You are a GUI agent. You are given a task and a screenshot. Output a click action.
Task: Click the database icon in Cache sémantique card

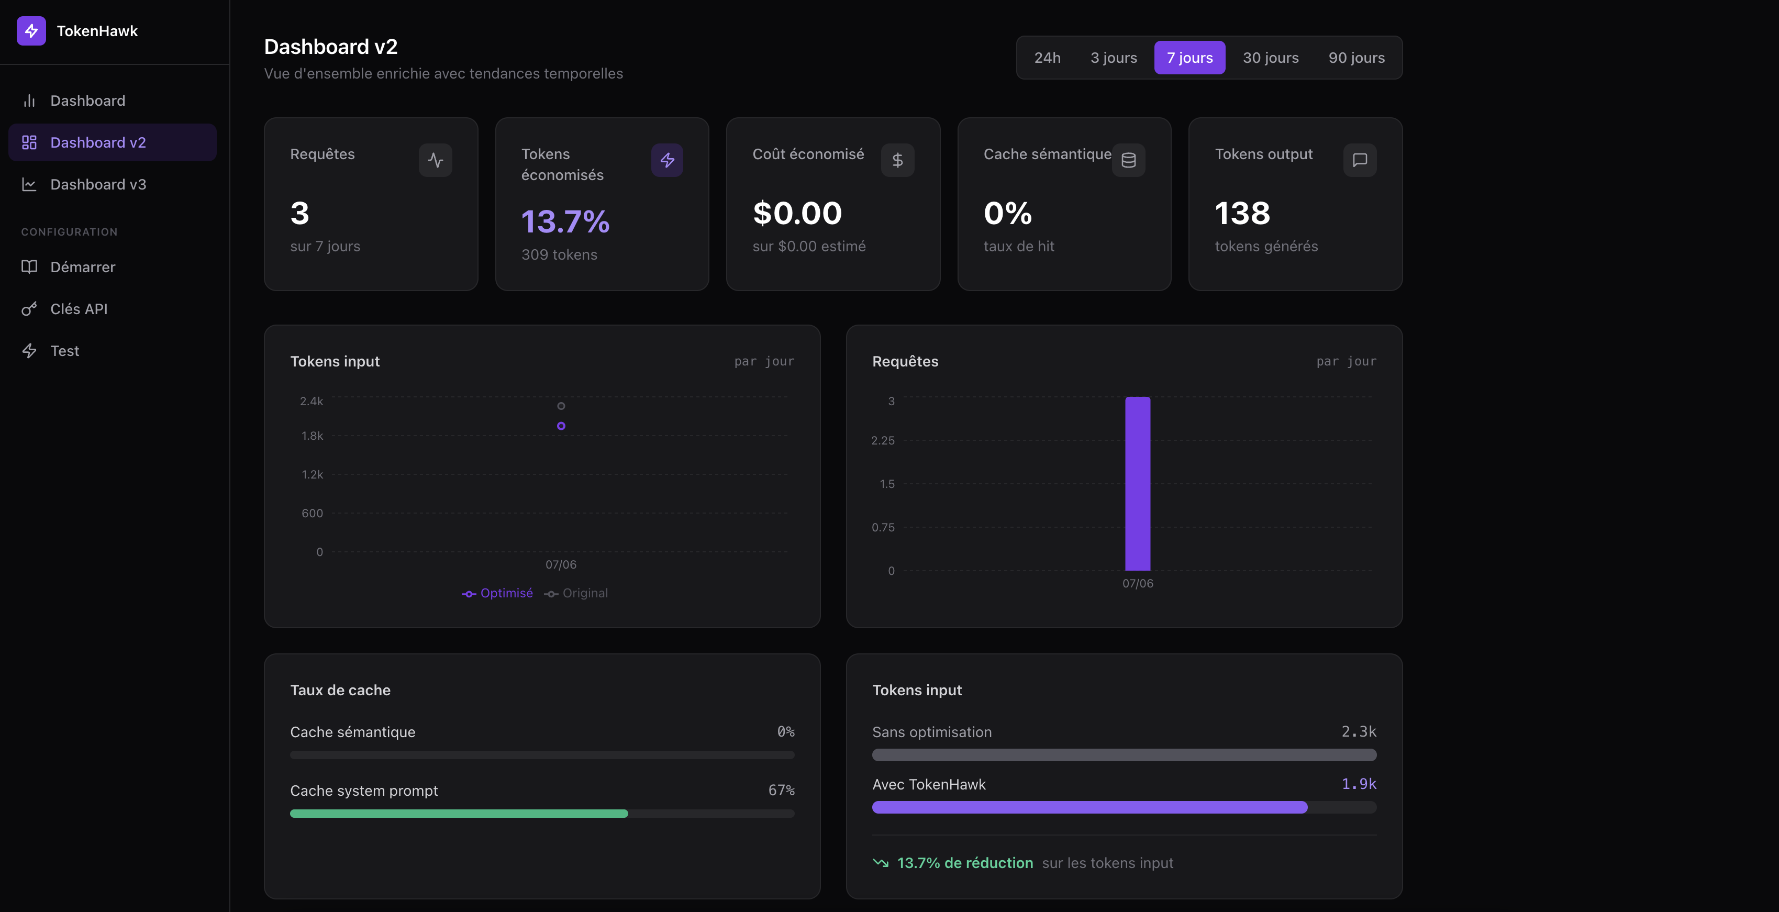[x=1129, y=160]
